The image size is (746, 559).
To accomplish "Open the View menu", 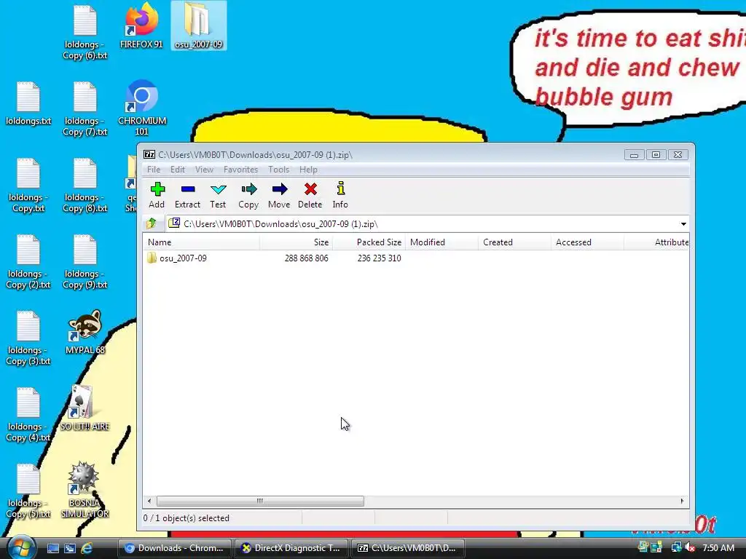I will click(204, 170).
